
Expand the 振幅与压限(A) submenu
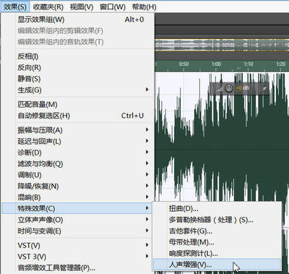[77, 130]
